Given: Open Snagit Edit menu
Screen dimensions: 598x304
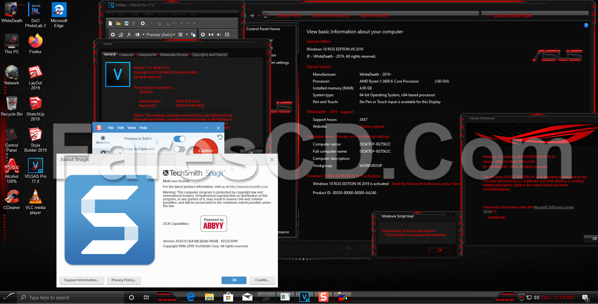Looking at the screenshot, I should [121, 128].
